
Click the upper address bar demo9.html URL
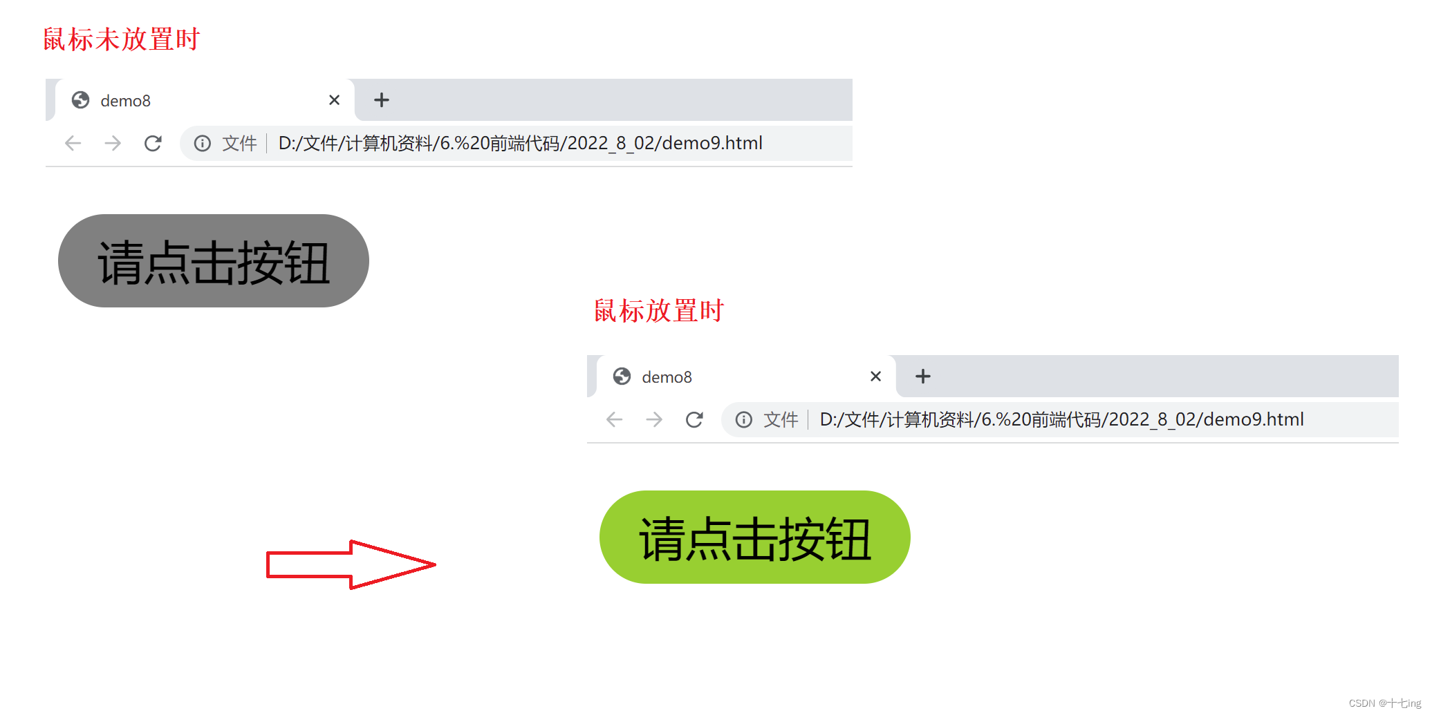(x=520, y=143)
